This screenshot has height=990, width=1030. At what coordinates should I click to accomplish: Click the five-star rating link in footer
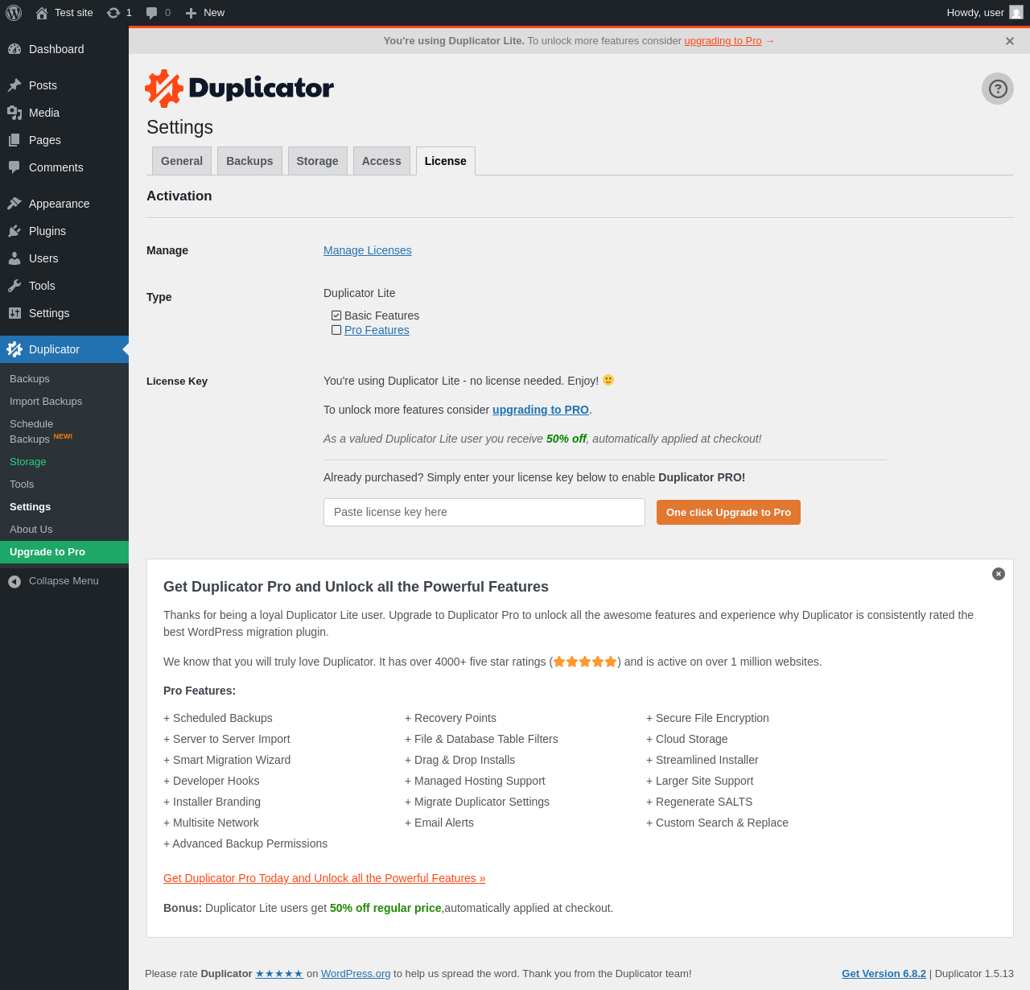coord(279,974)
